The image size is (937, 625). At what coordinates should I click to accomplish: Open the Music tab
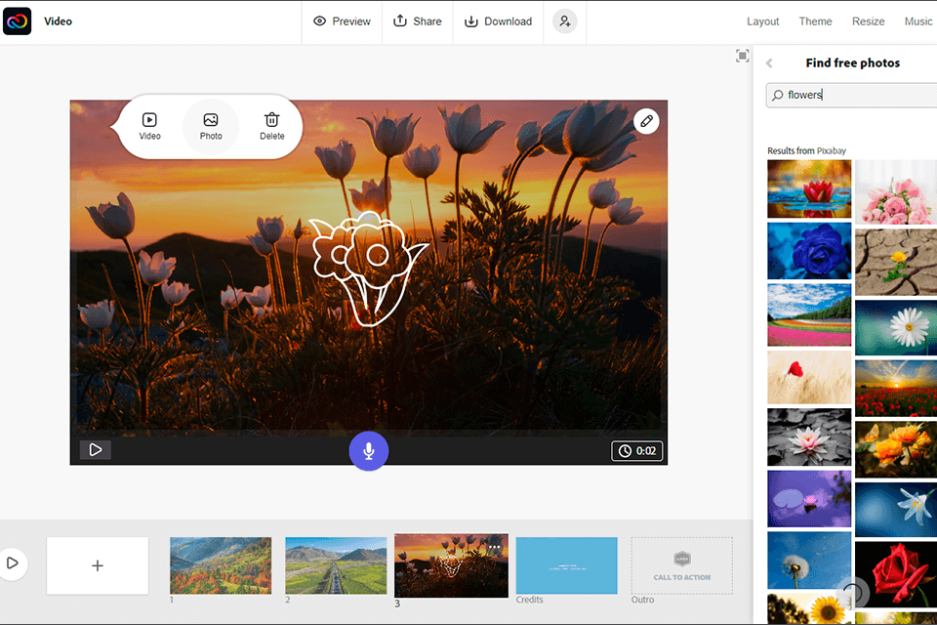tap(917, 21)
